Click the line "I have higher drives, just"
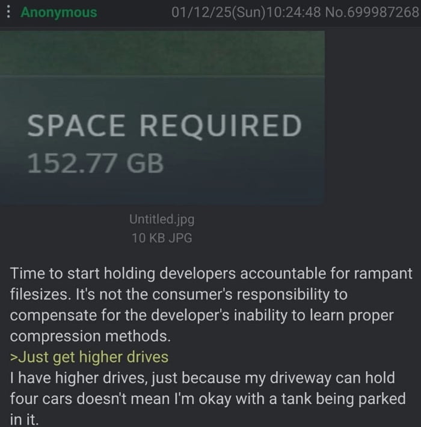 [202, 378]
